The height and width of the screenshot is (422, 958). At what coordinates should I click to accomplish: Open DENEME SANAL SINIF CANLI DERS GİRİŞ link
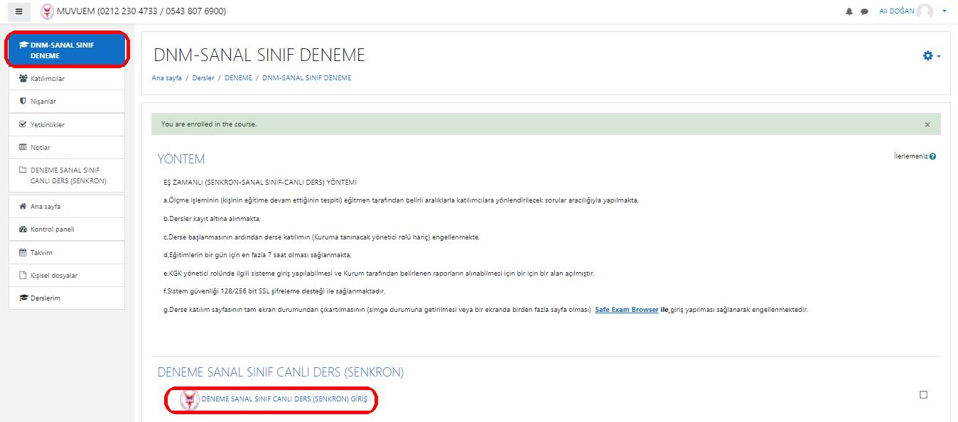pos(284,399)
